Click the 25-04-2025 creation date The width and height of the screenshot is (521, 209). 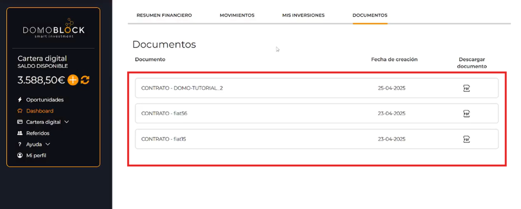(392, 88)
